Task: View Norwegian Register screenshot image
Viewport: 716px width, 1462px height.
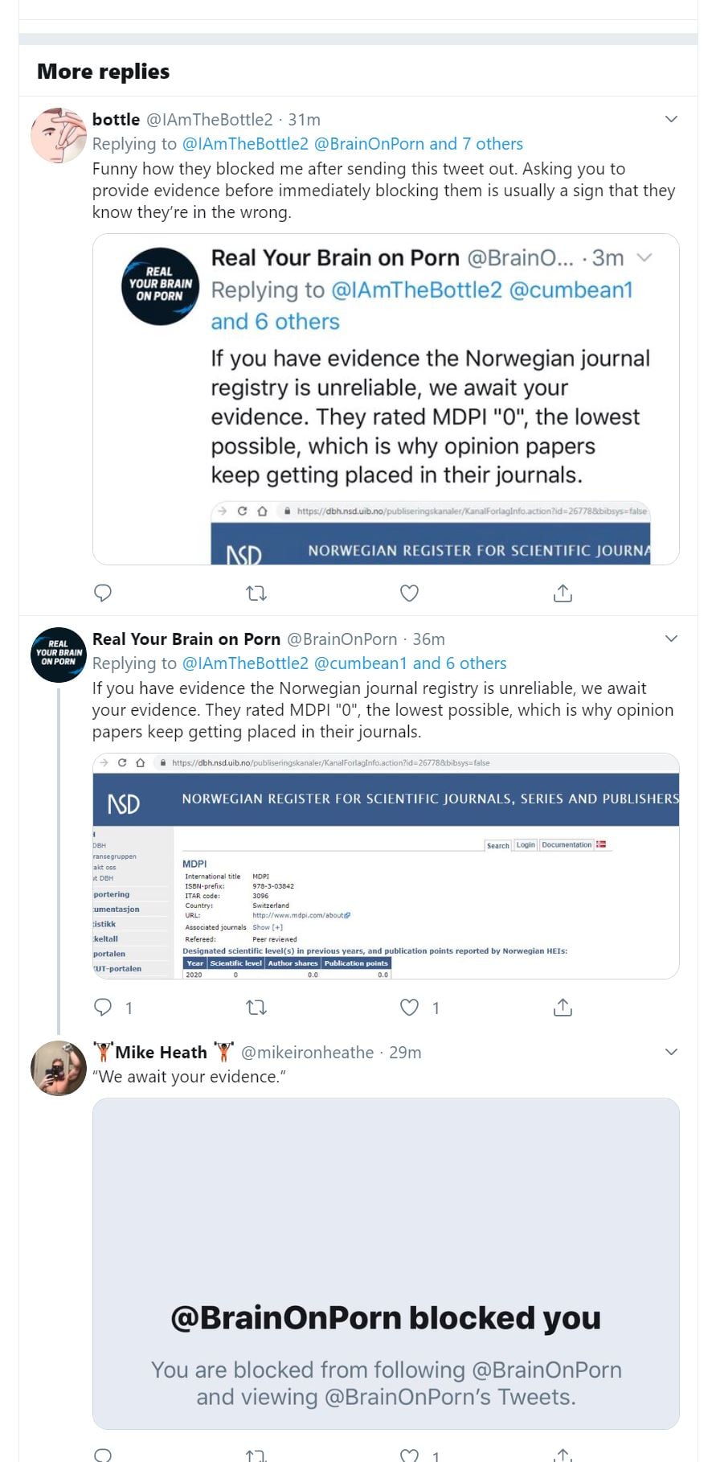Action: click(x=386, y=866)
